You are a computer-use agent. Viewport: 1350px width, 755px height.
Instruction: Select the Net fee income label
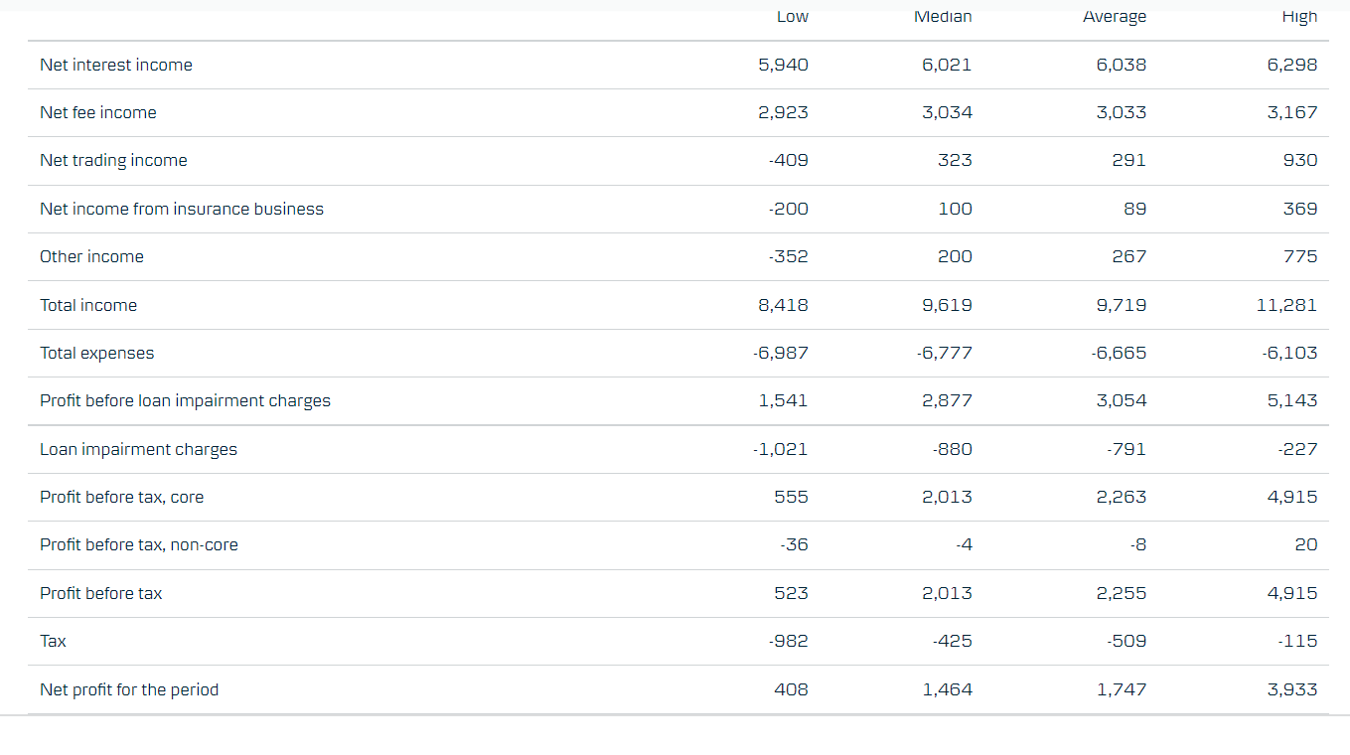pos(98,112)
